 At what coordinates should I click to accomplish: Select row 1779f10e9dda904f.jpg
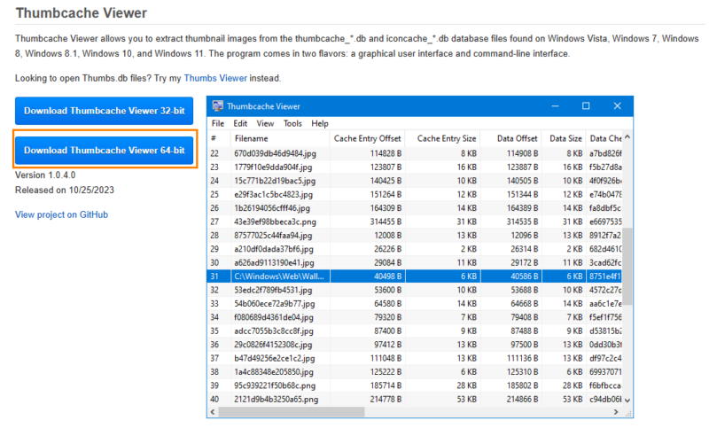(415, 167)
